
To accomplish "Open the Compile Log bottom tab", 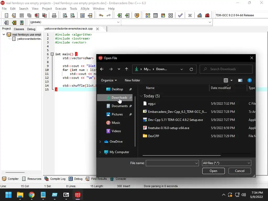I will 55,179.
